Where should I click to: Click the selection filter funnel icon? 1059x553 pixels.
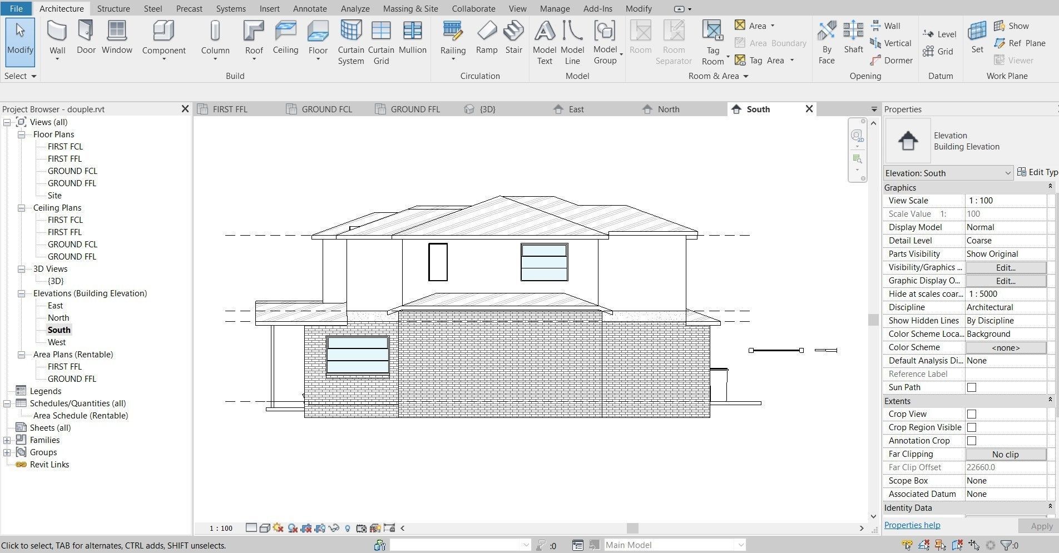tap(1006, 545)
